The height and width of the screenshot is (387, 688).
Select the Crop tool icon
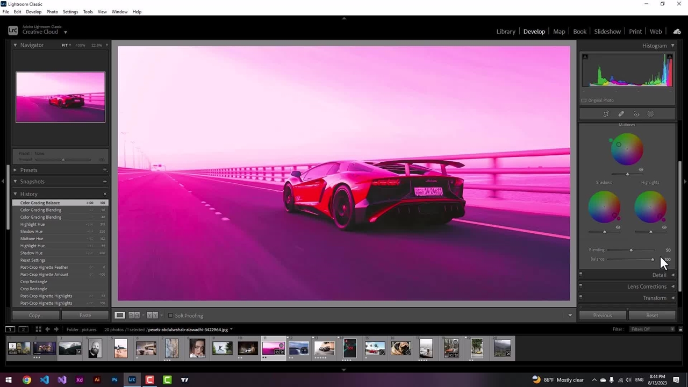click(606, 114)
